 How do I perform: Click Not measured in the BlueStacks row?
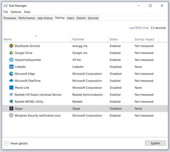tap(144, 46)
